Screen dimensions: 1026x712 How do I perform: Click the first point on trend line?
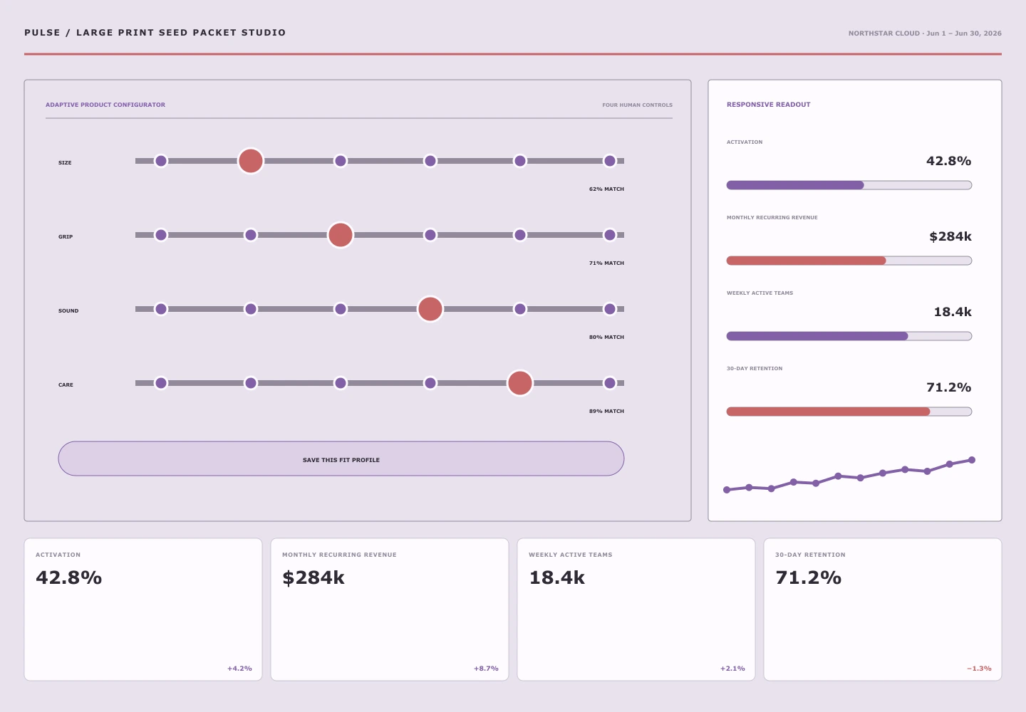(x=727, y=490)
